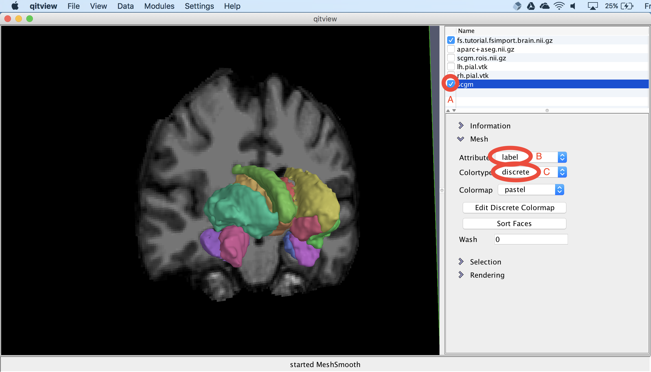651x372 pixels.
Task: Uncheck fs.tutorial.fsimport.brain.nii.gz visibility checkbox
Action: 451,40
